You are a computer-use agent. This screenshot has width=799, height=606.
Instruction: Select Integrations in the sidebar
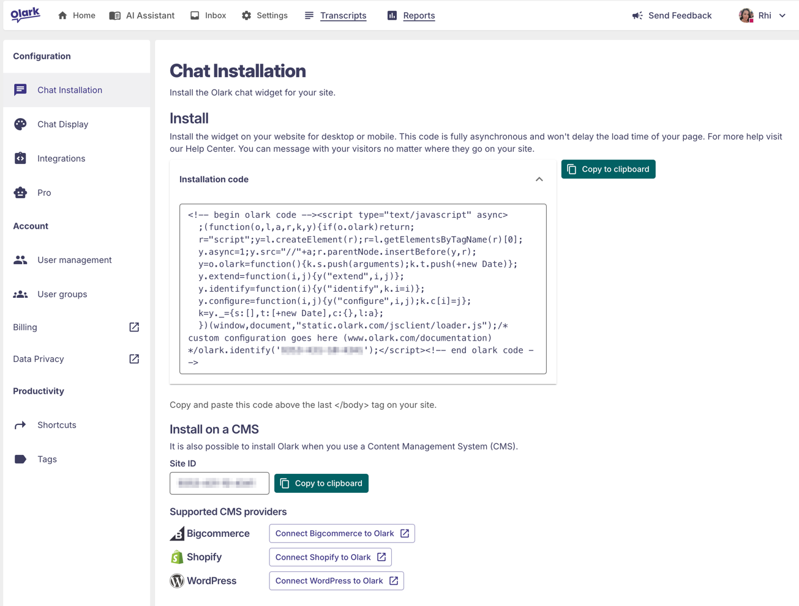click(77, 158)
